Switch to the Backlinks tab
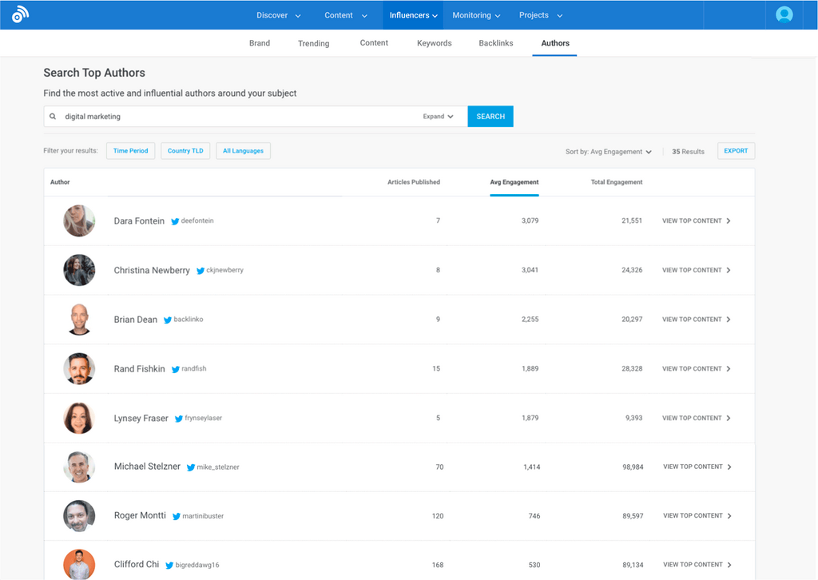Viewport: 818px width, 580px height. click(495, 43)
